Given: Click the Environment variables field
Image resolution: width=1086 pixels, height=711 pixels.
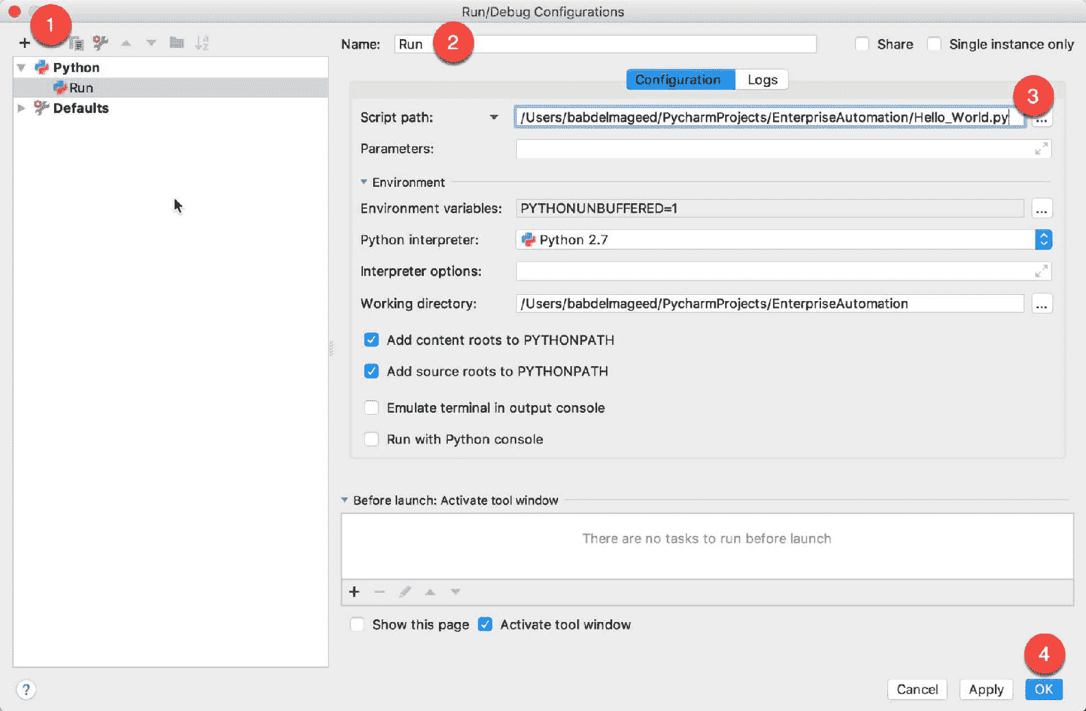Looking at the screenshot, I should (770, 209).
